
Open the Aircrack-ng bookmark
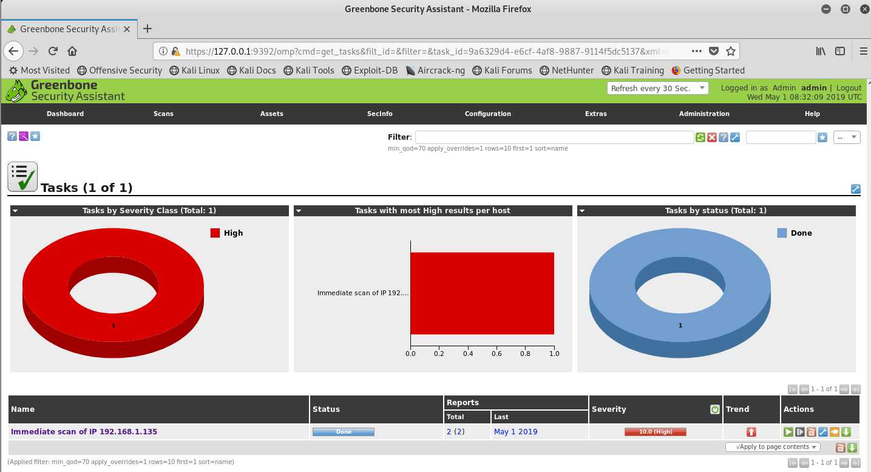click(x=435, y=70)
